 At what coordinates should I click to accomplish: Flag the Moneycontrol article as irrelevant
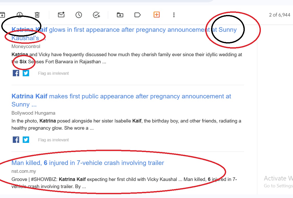pyautogui.click(x=53, y=73)
